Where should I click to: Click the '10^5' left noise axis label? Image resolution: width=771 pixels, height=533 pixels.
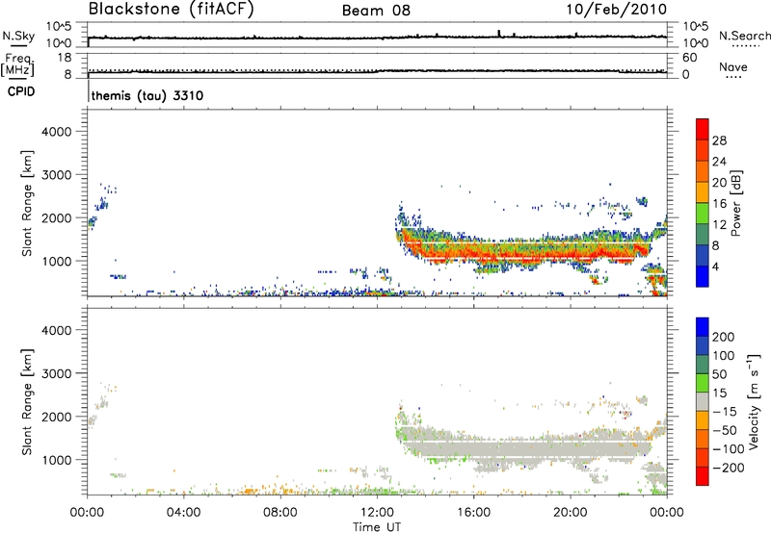(59, 26)
